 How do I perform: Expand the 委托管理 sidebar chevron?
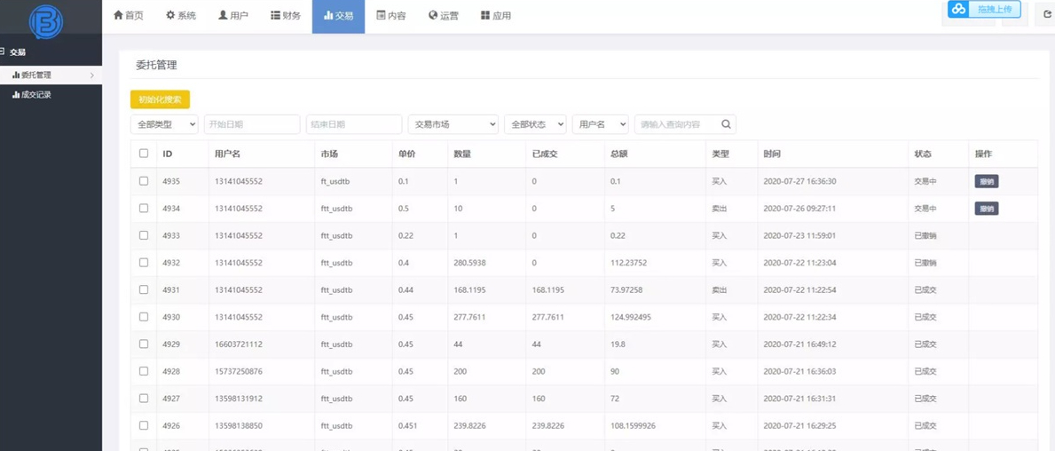point(92,75)
